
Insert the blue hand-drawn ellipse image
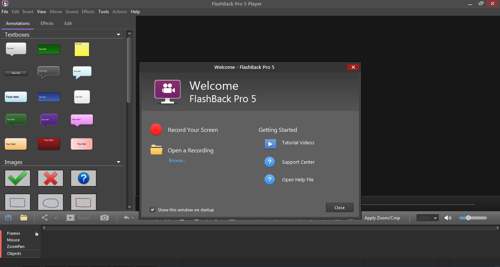coord(51,202)
